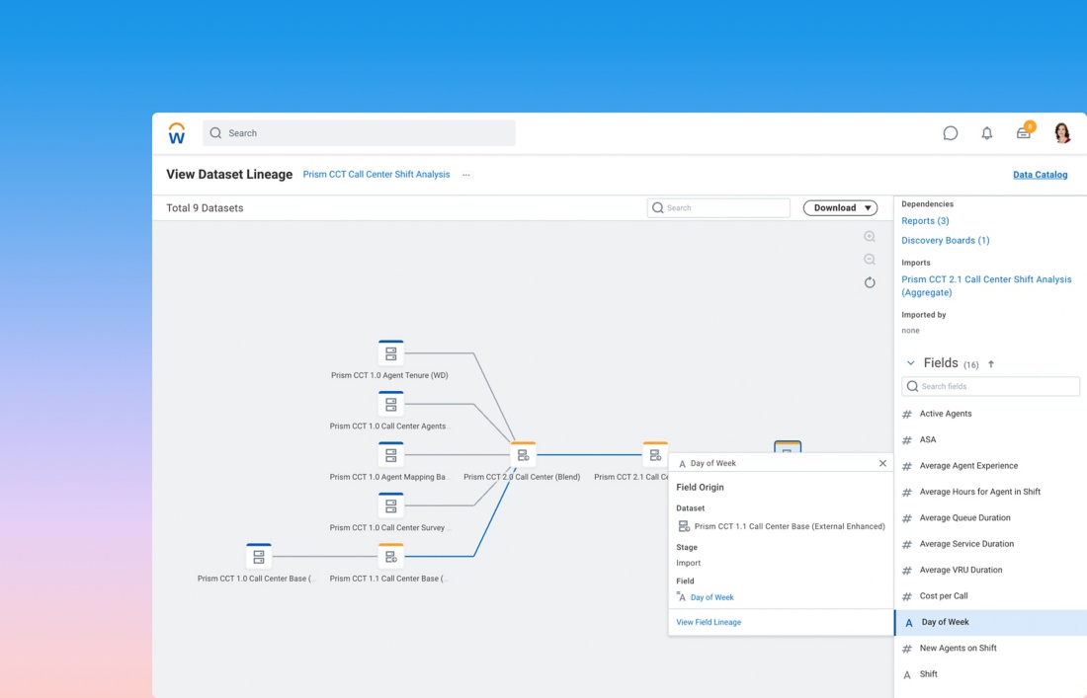Open the inbox tray icon
The width and height of the screenshot is (1087, 698).
(x=1024, y=133)
